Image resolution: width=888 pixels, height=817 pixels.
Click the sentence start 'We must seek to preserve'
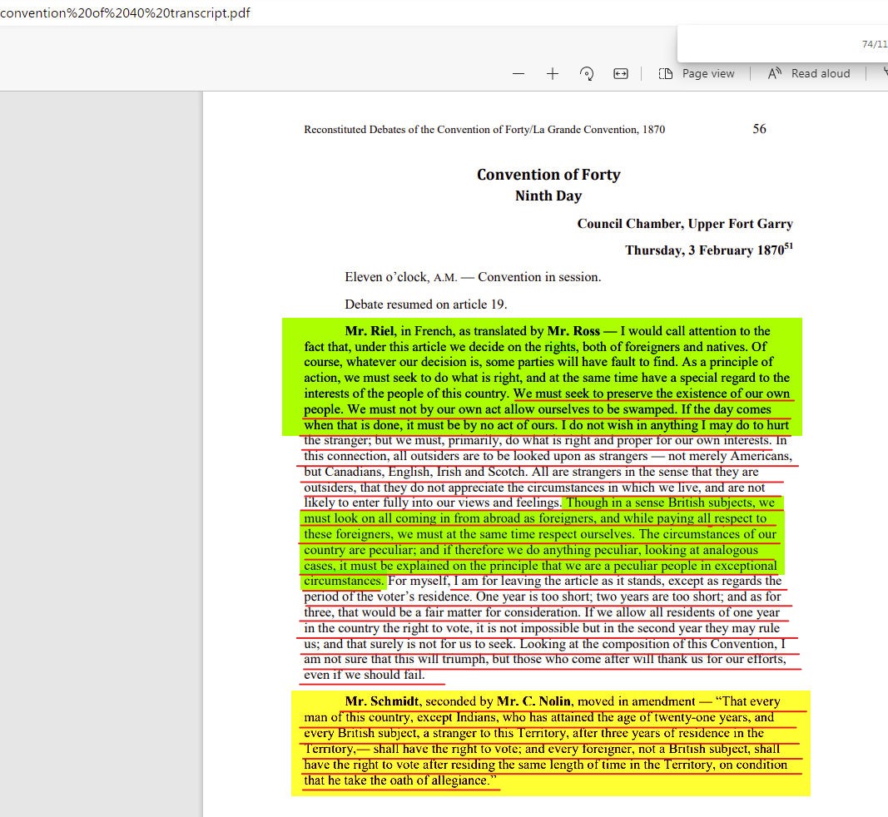[583, 394]
